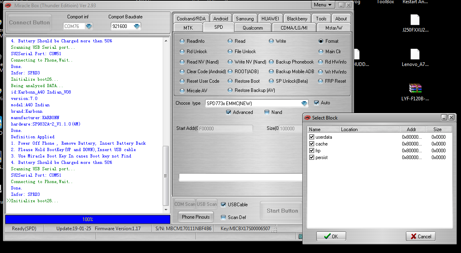Select the SP Unlock(Beta) radio option

pos(271,81)
